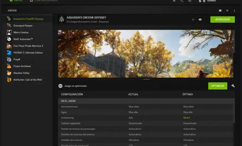This screenshot has width=242, height=146.
Task: Click the 'Juego no optimizado' minus status icon
Action: (x=60, y=86)
